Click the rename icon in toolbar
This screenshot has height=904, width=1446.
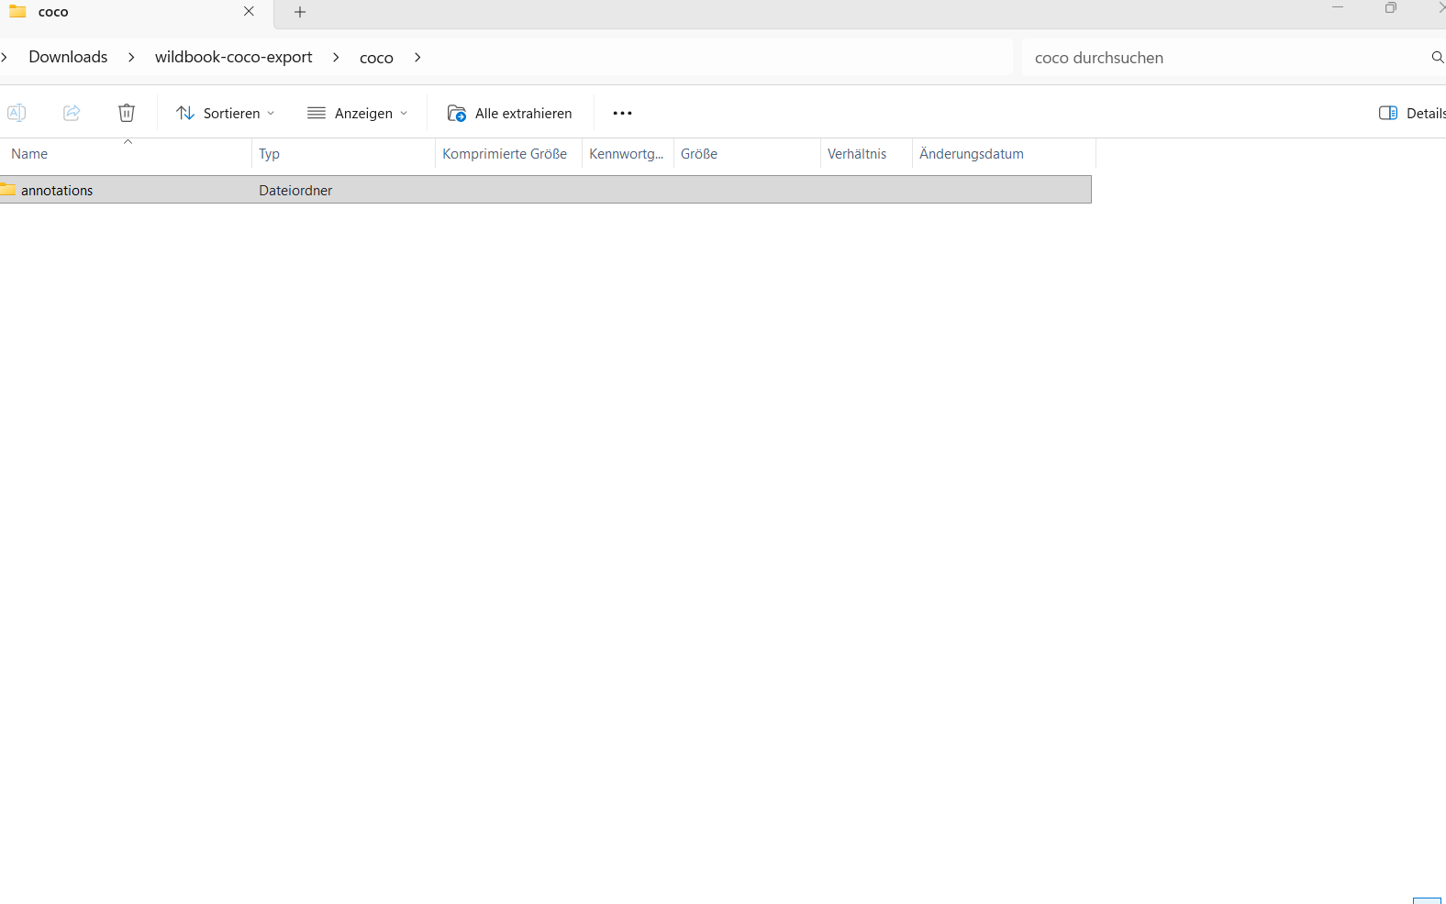[17, 113]
